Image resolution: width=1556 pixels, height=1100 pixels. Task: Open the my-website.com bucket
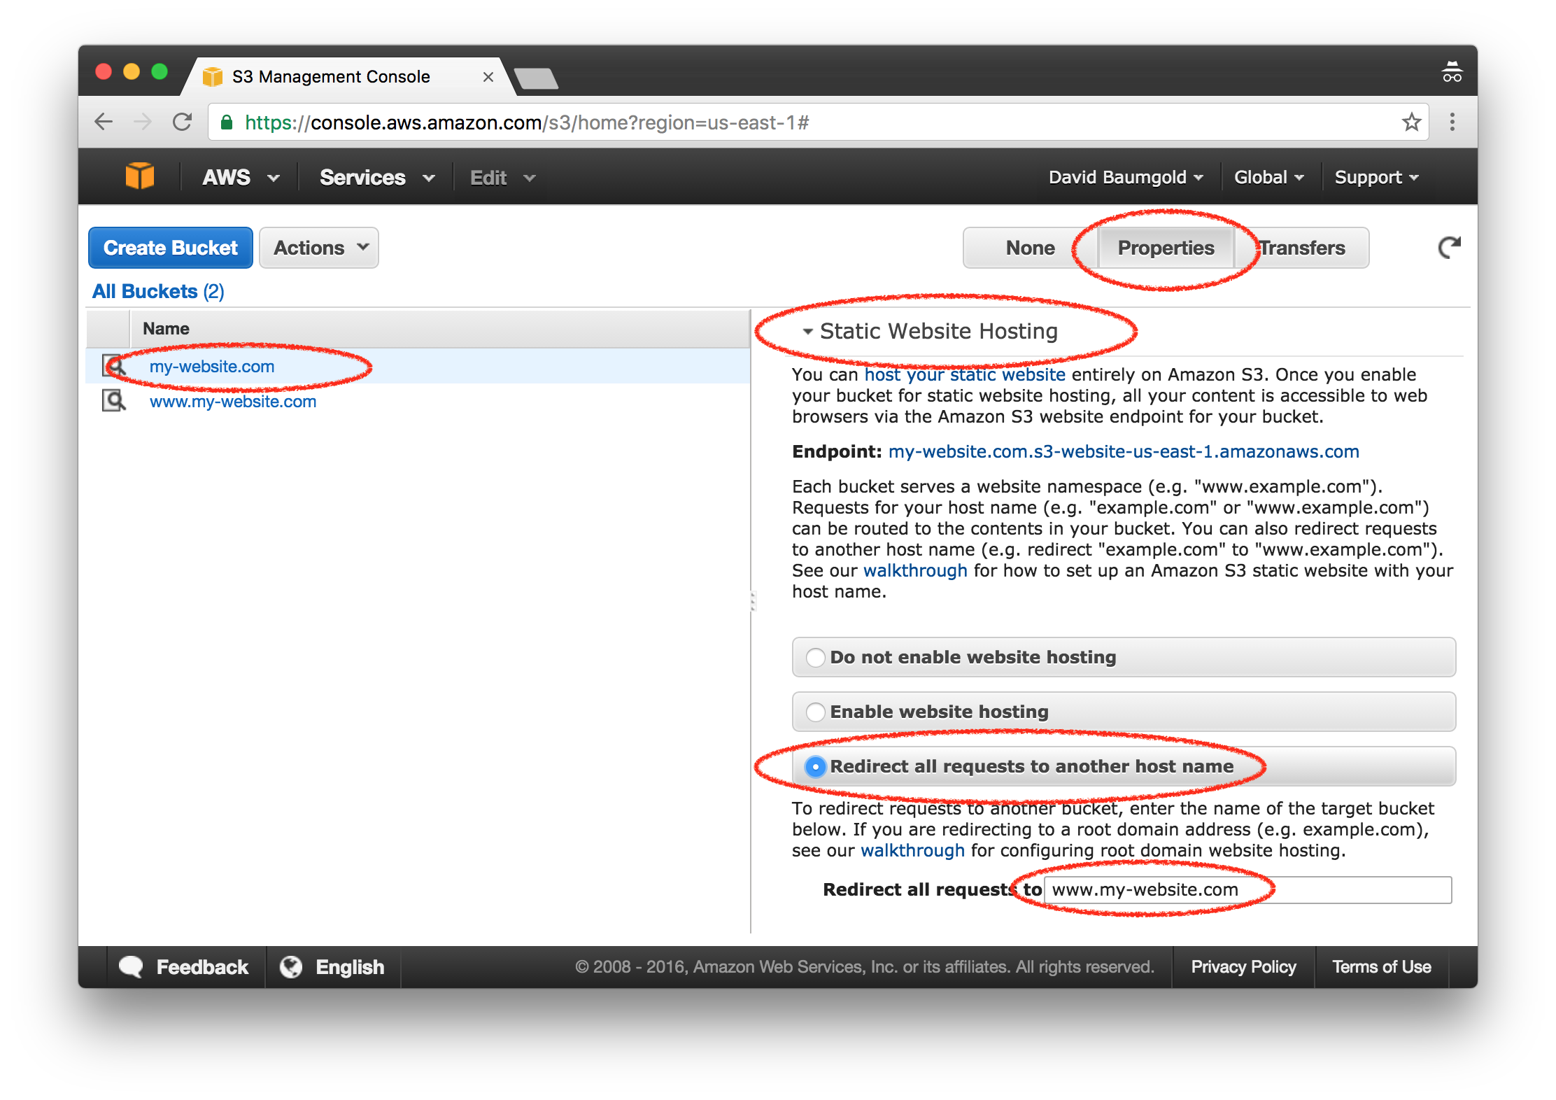pyautogui.click(x=212, y=366)
